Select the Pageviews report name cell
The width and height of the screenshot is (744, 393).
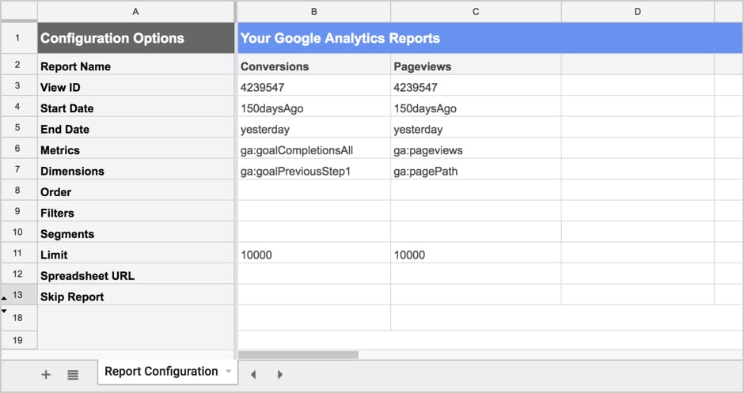pyautogui.click(x=476, y=64)
